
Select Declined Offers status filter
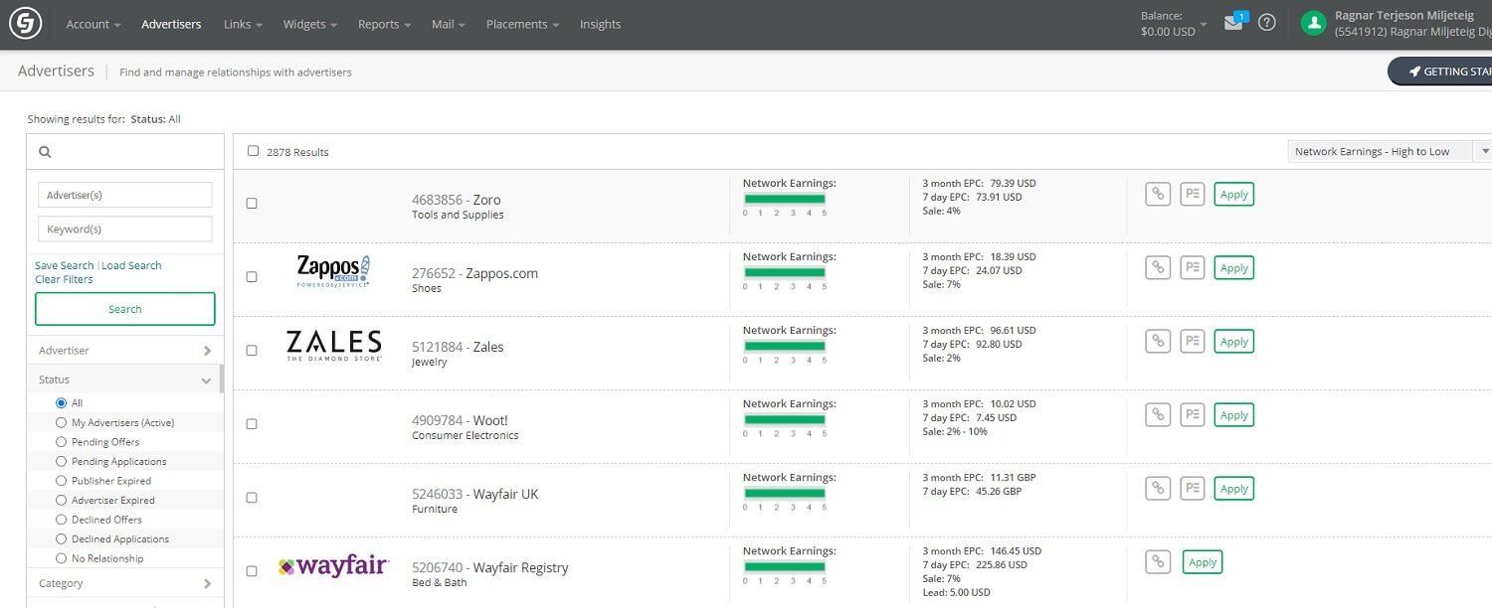click(62, 519)
